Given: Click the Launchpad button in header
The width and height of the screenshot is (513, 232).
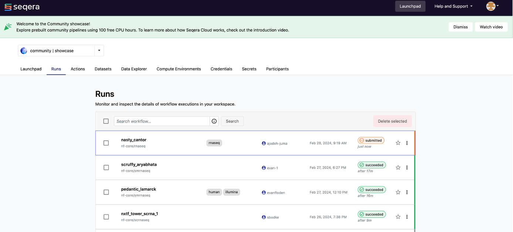Looking at the screenshot, I should pyautogui.click(x=410, y=6).
